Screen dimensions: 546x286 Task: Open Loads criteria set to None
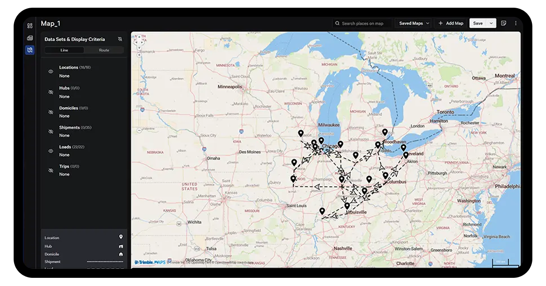pos(64,155)
